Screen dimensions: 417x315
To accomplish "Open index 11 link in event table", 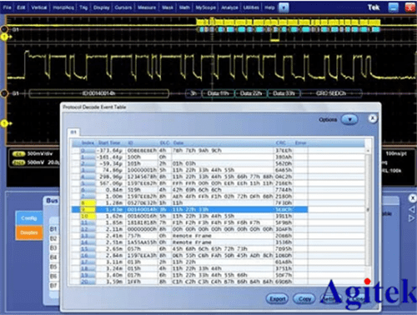I will (88, 222).
